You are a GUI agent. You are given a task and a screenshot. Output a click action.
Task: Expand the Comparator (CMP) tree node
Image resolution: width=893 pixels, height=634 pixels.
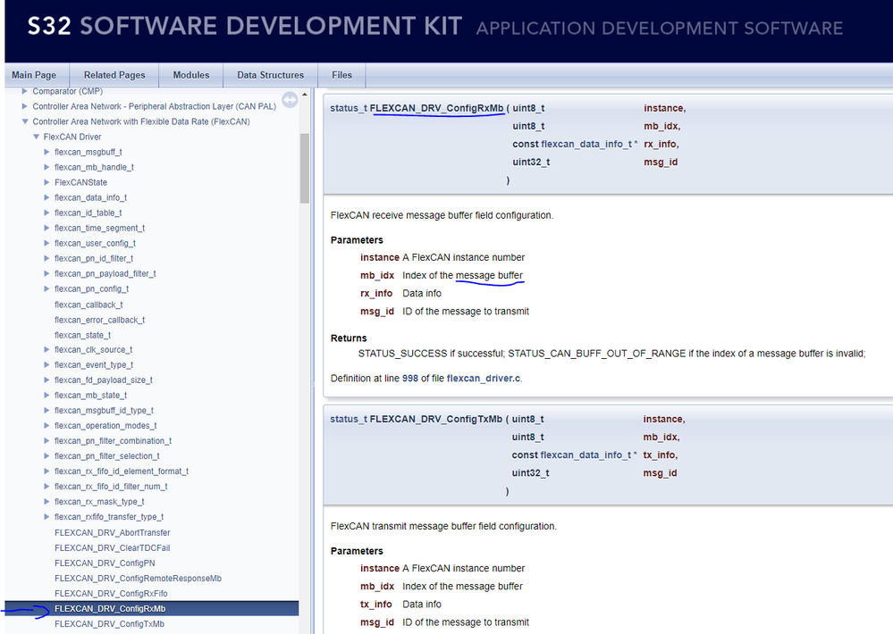24,91
